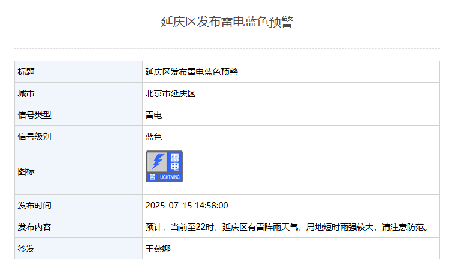Click the city value 北京市延庆区
461x275 pixels.
(171, 93)
